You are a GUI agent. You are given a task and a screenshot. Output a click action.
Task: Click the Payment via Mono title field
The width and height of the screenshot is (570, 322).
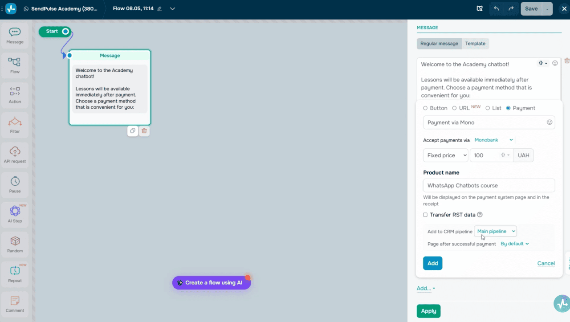click(x=489, y=122)
